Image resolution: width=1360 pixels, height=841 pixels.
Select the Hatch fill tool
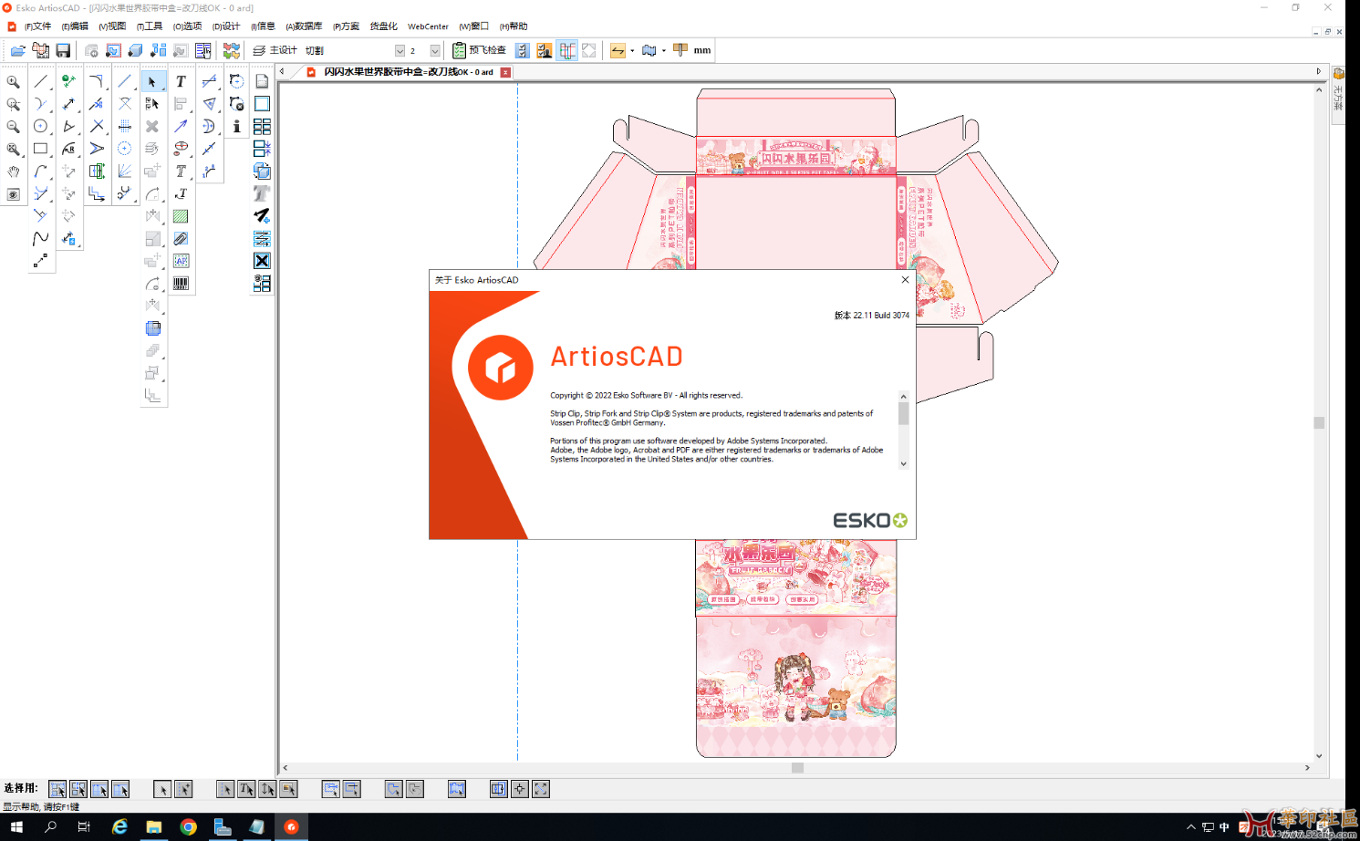click(181, 216)
